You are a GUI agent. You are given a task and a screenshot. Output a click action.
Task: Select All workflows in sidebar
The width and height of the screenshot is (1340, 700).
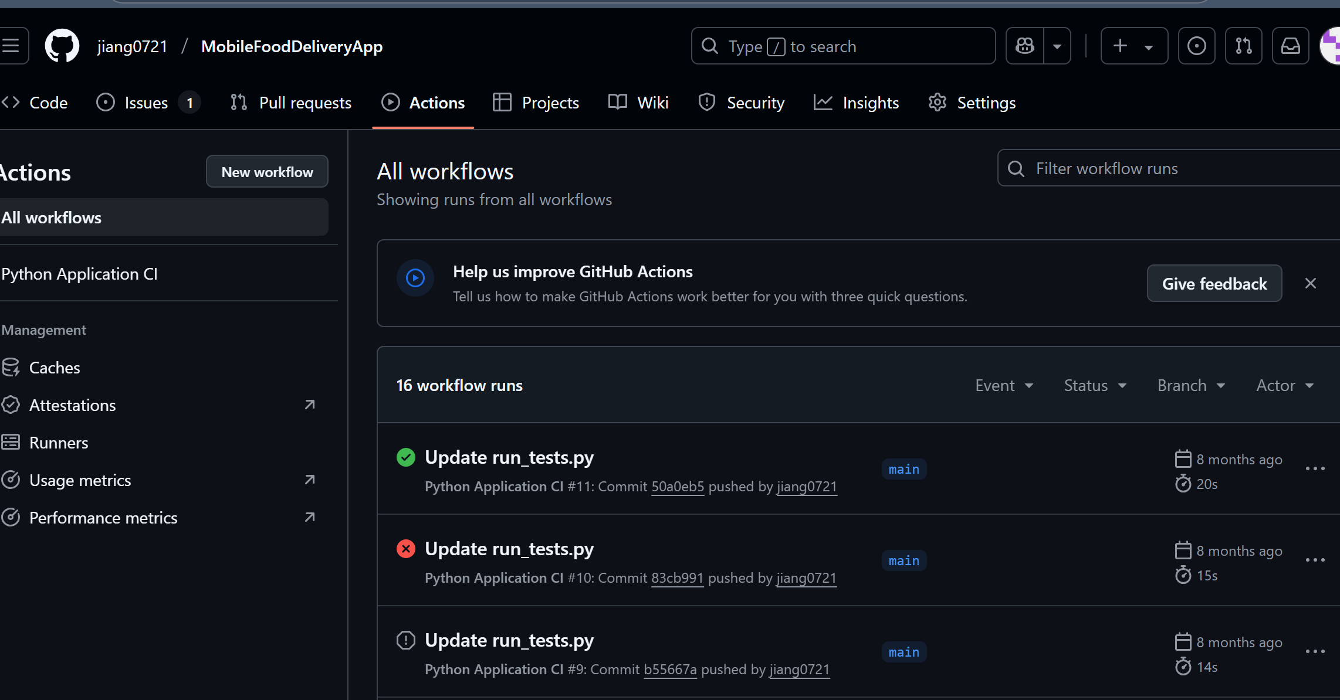[x=164, y=218]
